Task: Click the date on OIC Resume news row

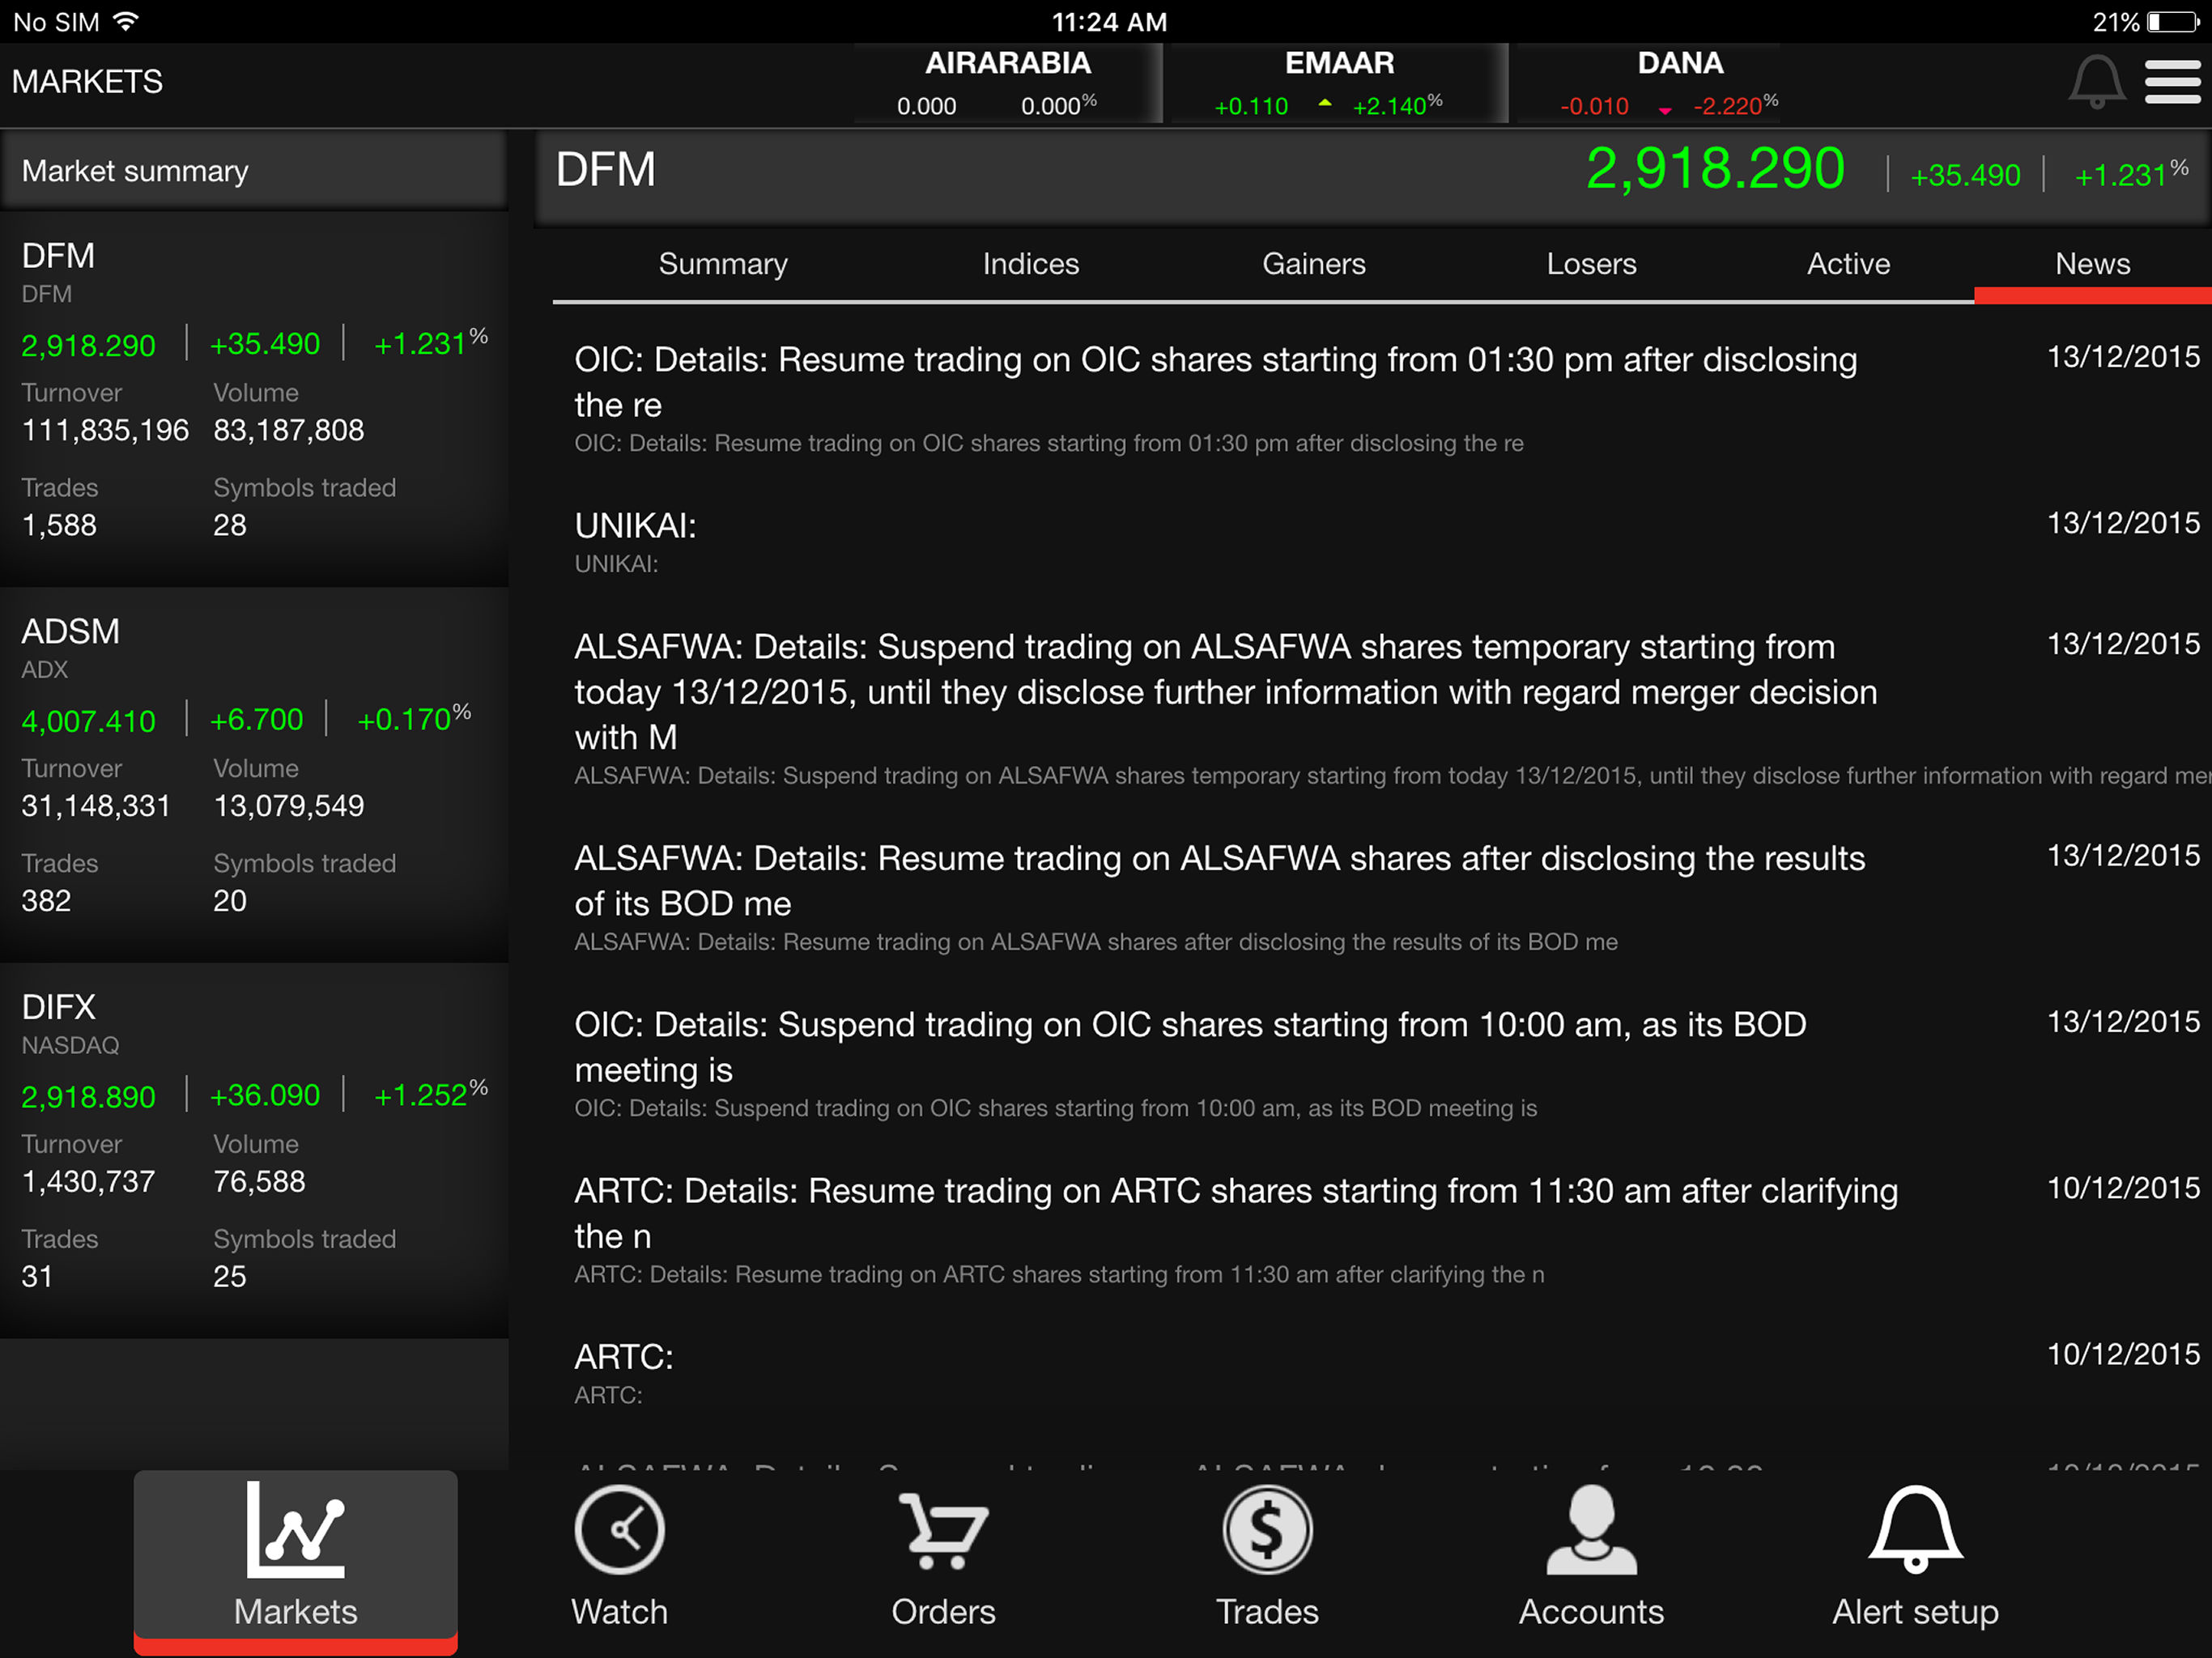Action: (2122, 357)
